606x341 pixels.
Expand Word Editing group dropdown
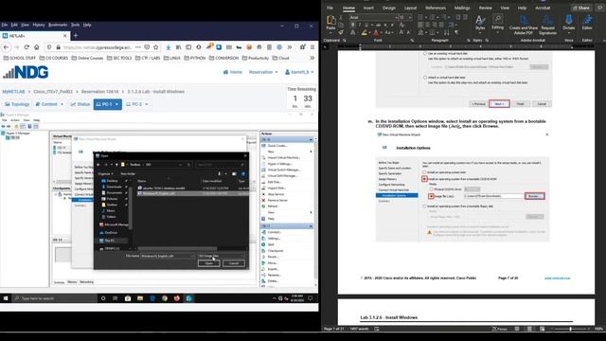tap(497, 23)
